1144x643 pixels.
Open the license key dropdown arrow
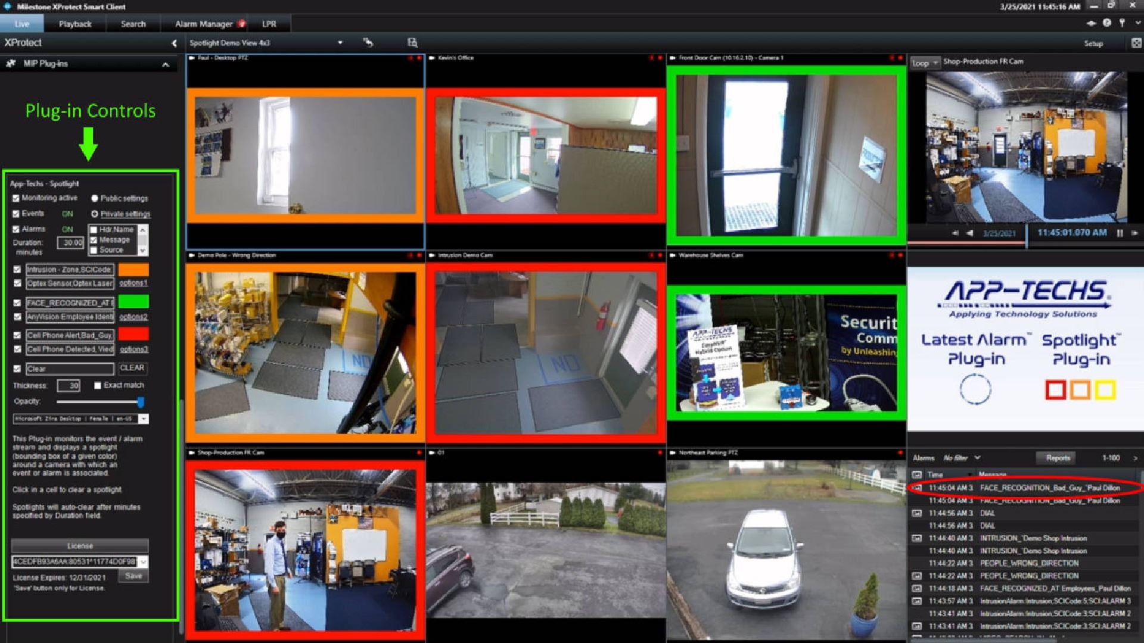tap(144, 561)
